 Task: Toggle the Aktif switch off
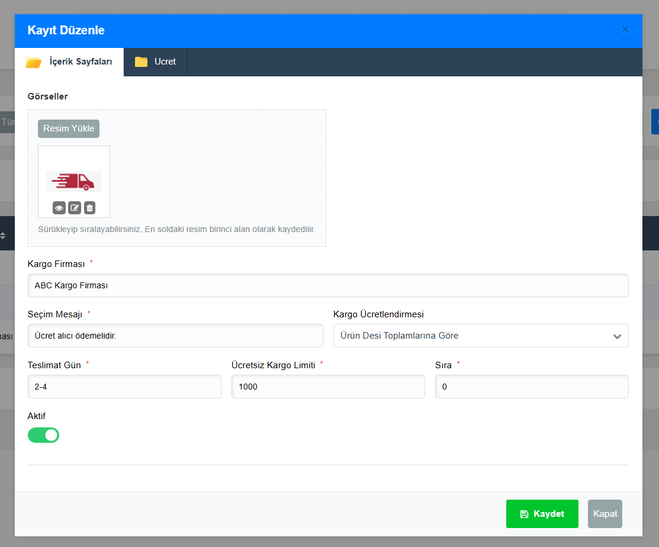(44, 435)
